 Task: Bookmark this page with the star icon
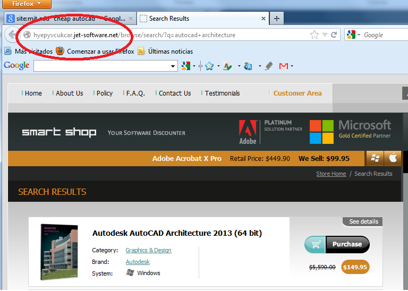click(x=314, y=35)
